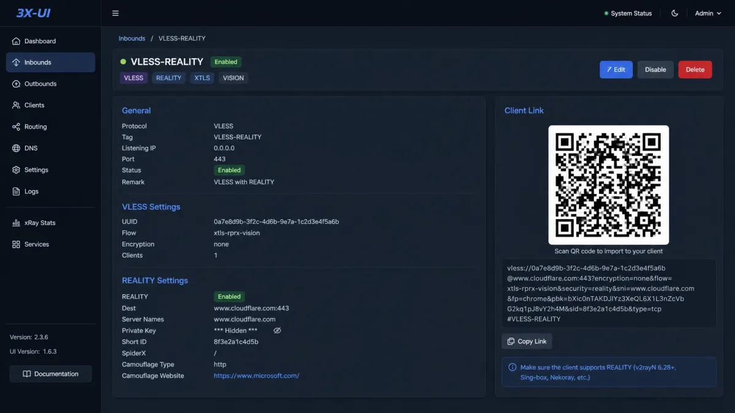This screenshot has height=413, width=735.
Task: Click the Delete button
Action: coord(695,69)
